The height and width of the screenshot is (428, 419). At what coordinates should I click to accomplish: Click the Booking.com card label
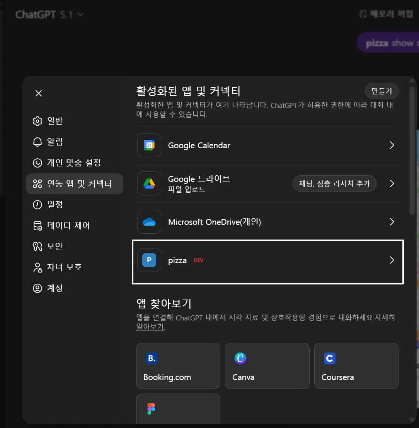click(167, 377)
